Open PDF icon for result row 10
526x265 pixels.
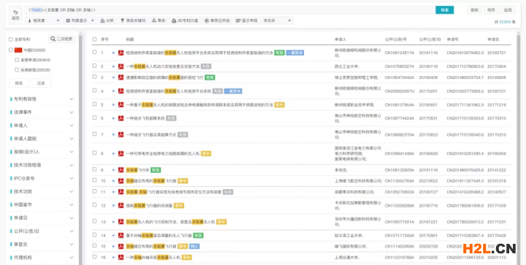121,181
